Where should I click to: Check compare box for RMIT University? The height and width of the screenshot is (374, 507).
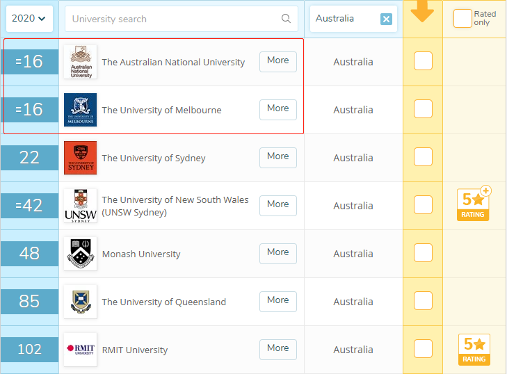(x=423, y=348)
